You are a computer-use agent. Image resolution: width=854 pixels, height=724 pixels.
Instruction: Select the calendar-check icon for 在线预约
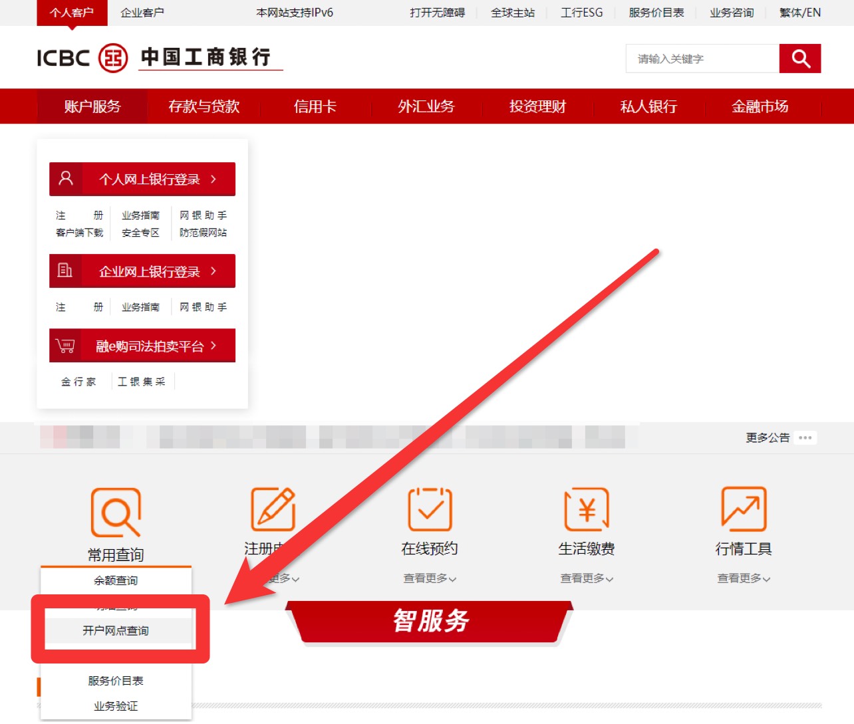click(x=430, y=509)
